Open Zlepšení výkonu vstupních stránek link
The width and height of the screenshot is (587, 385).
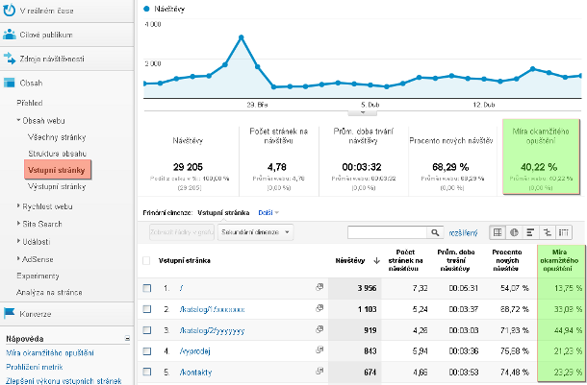tap(64, 381)
